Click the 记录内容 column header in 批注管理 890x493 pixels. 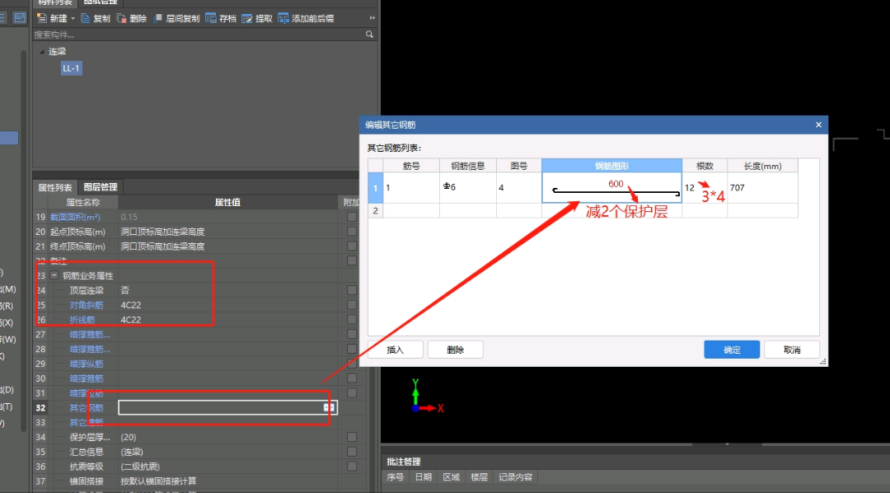click(515, 477)
